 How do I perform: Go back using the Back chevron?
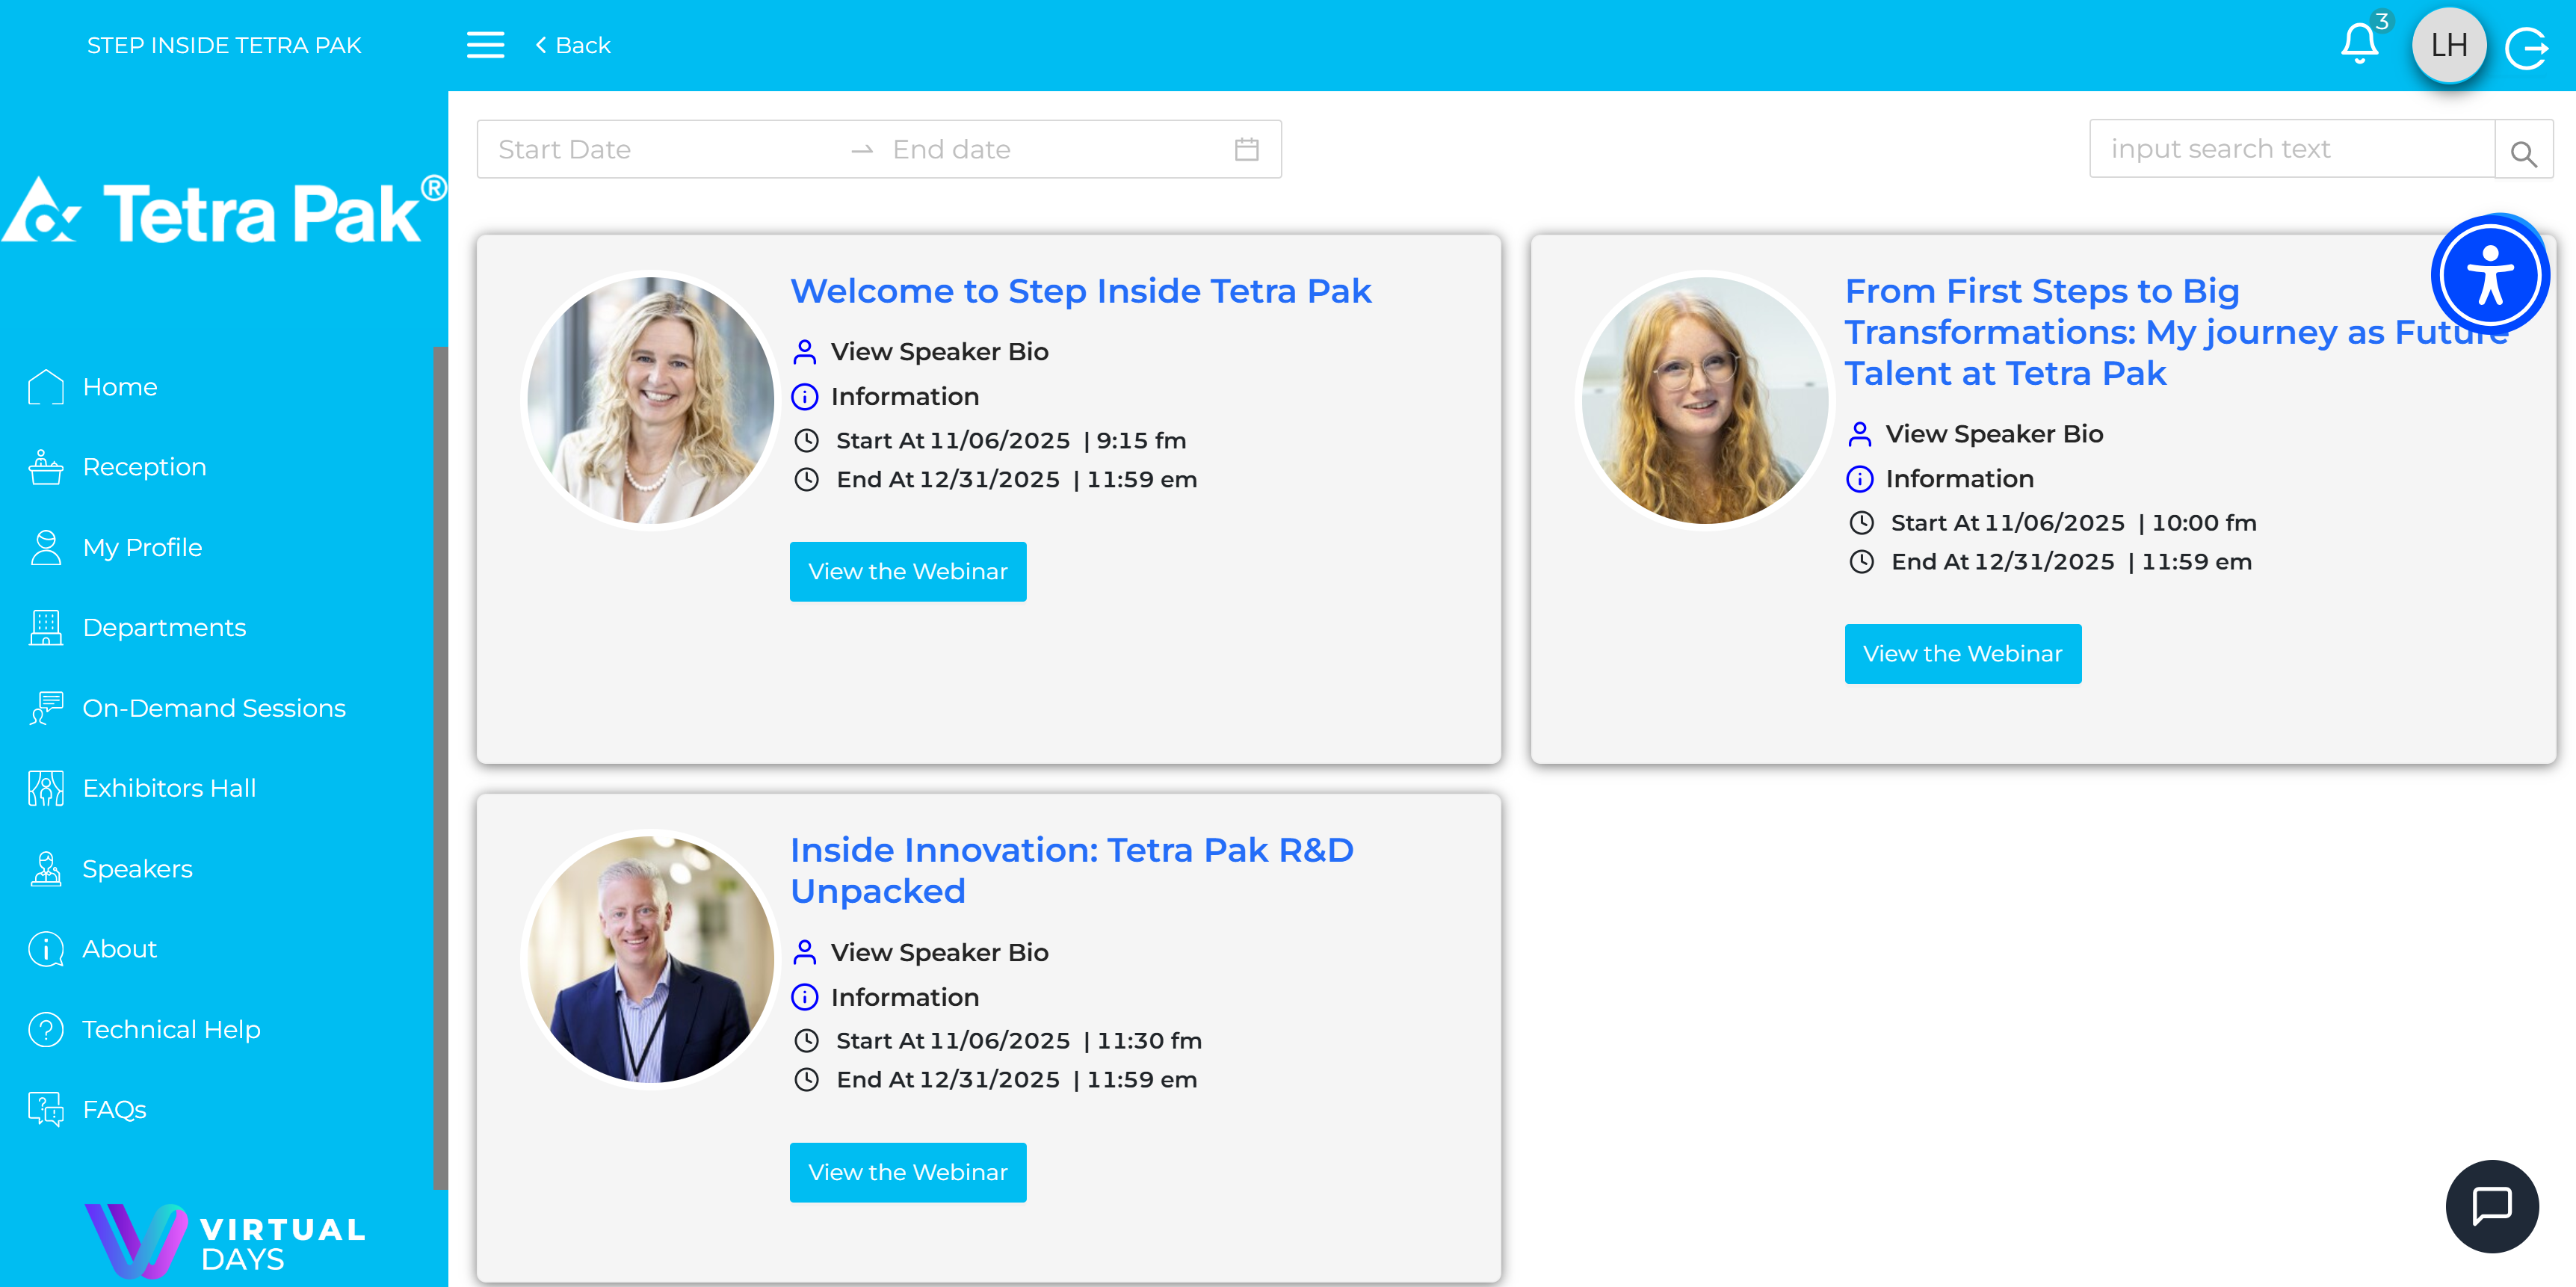click(573, 45)
